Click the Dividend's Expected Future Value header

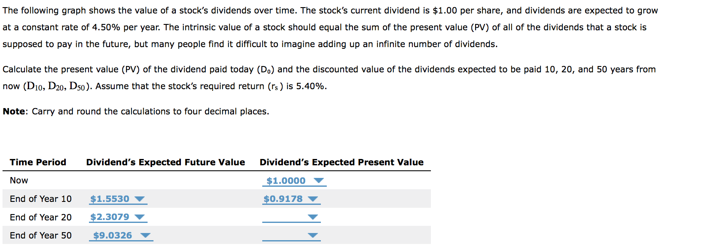click(166, 162)
